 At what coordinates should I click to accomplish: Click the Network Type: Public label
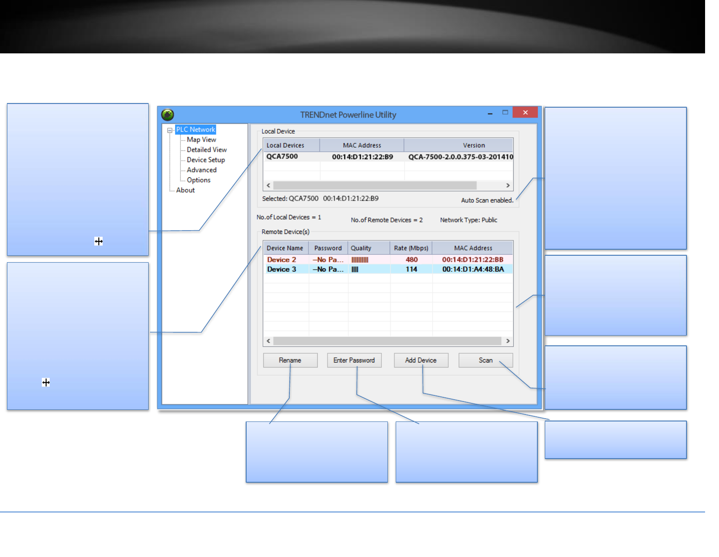pos(469,220)
